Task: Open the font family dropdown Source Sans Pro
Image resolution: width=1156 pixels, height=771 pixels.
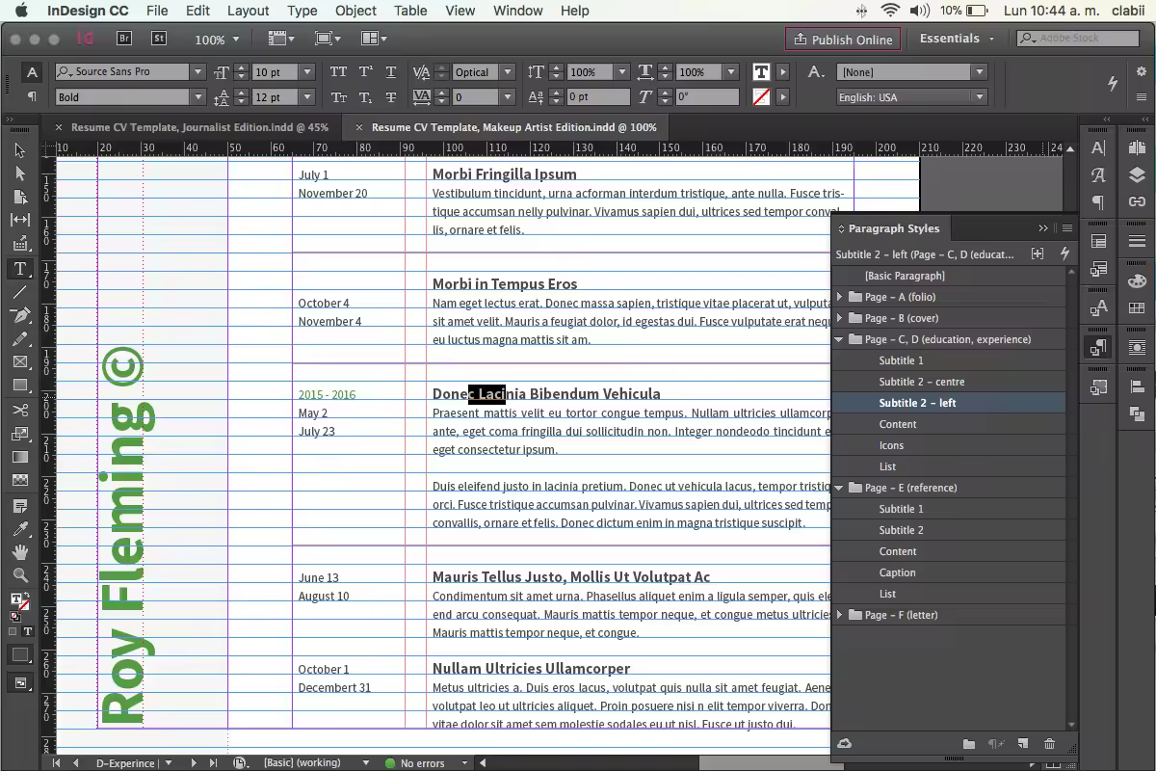Action: (x=197, y=72)
